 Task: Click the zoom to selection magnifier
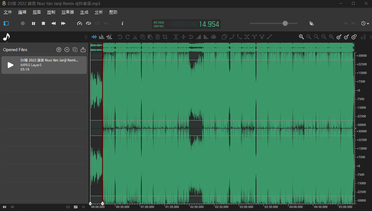[316, 37]
